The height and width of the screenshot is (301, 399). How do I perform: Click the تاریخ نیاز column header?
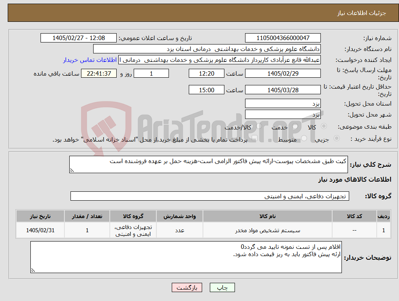40,216
